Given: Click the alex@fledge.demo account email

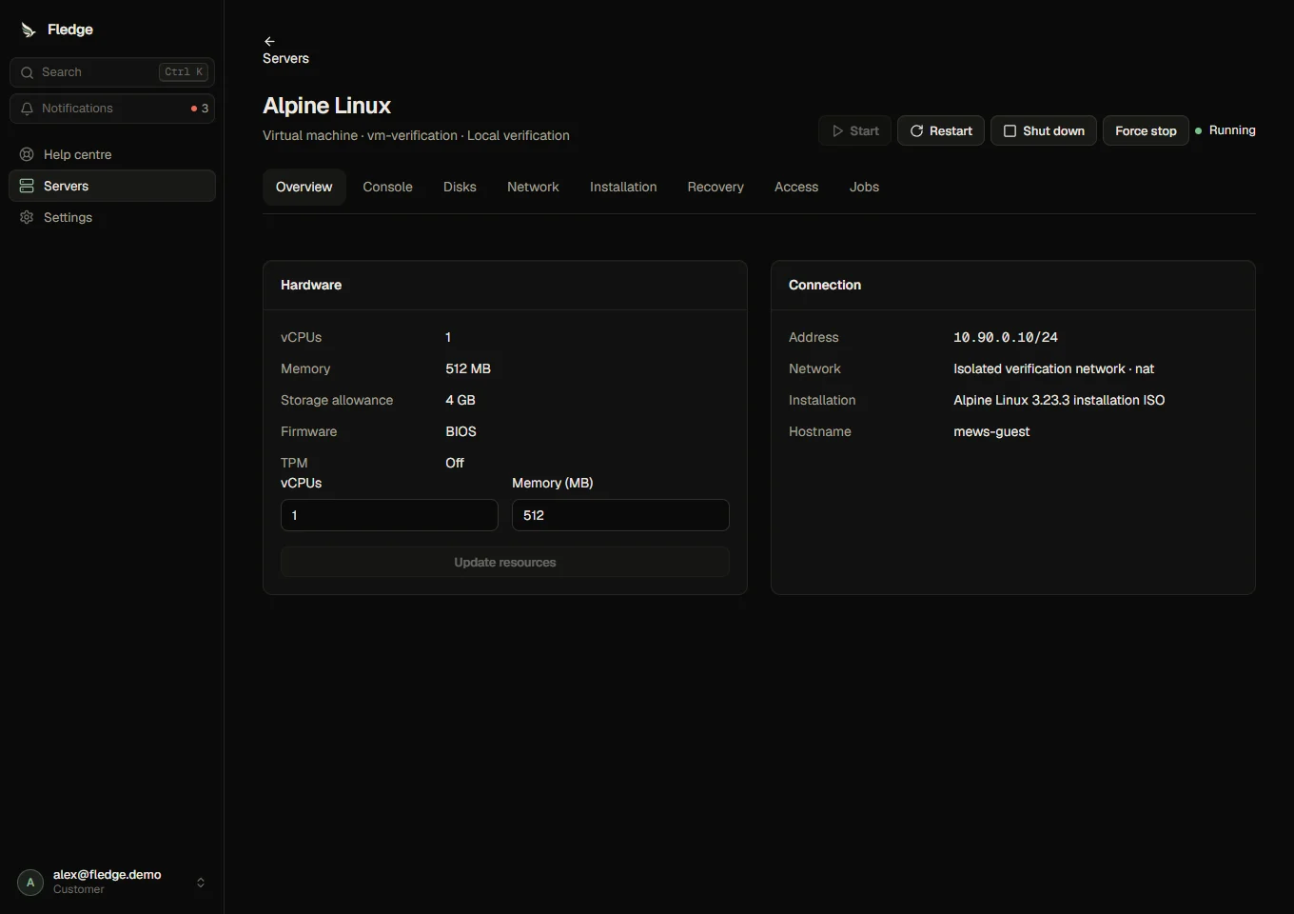Looking at the screenshot, I should tap(108, 875).
